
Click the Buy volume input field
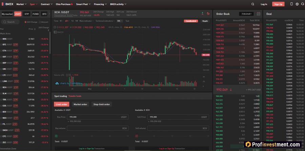pyautogui.click(x=98, y=128)
